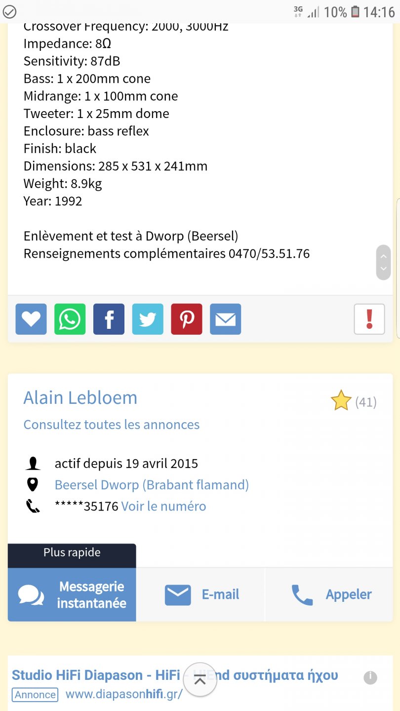Open Alain Lebloem's seller profile
The image size is (400, 711).
[80, 398]
